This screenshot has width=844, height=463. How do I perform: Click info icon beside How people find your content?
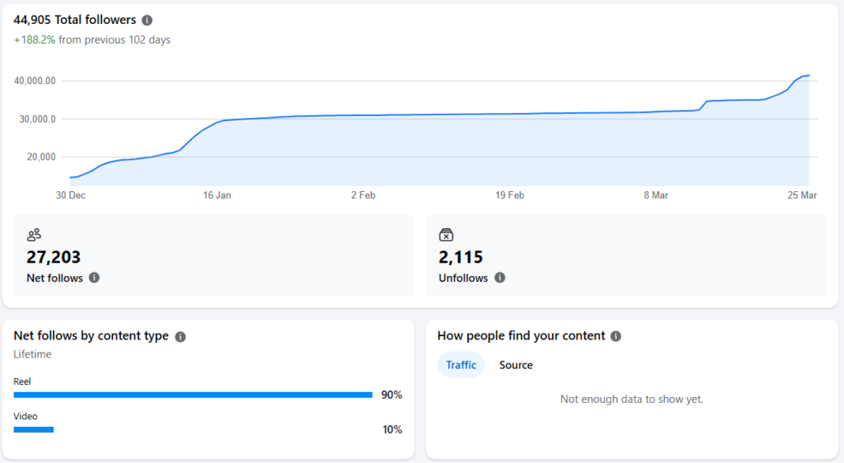(x=616, y=336)
